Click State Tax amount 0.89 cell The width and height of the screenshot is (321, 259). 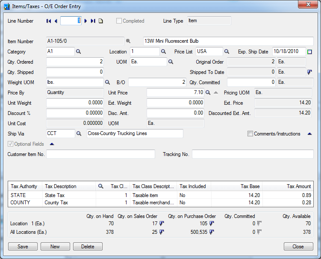288,195
